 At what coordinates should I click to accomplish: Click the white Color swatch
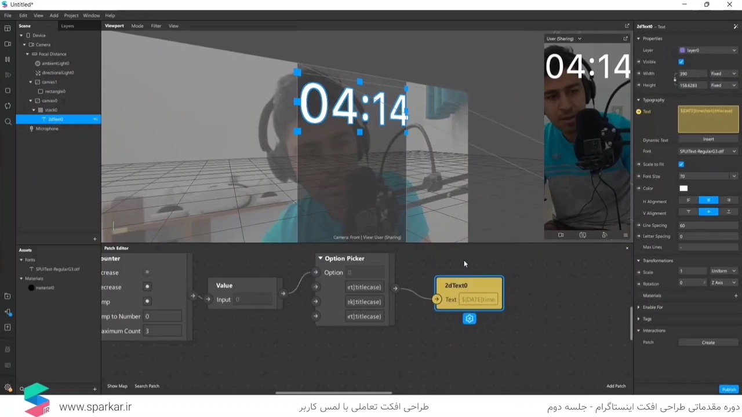pyautogui.click(x=683, y=188)
